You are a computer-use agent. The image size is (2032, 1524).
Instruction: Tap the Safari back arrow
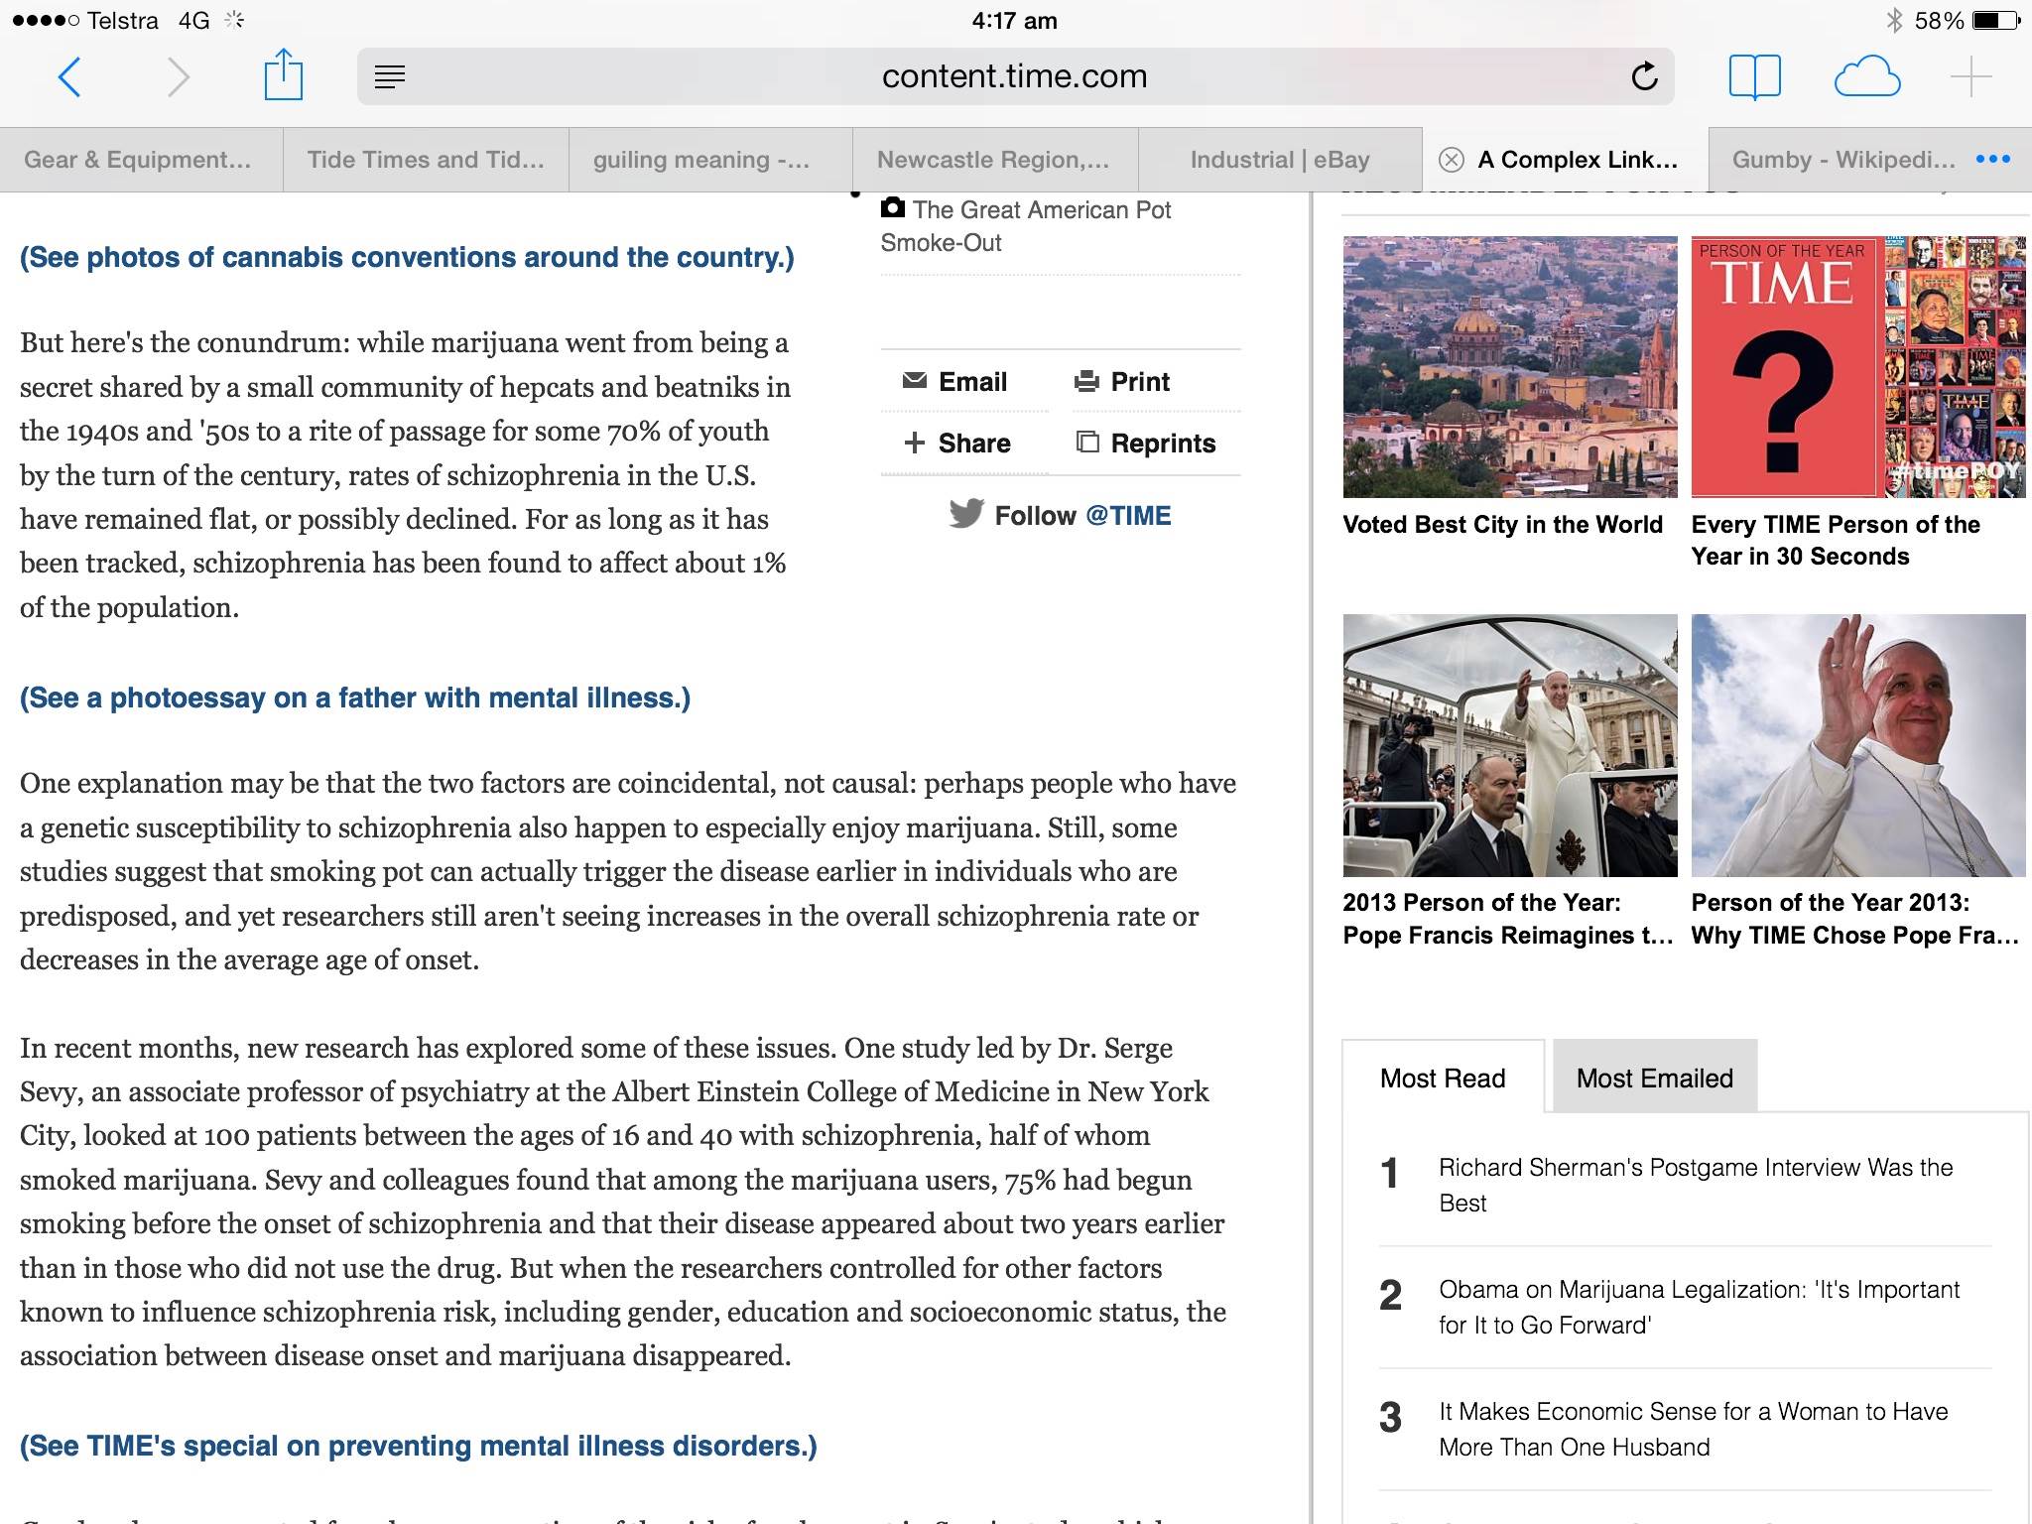tap(68, 76)
